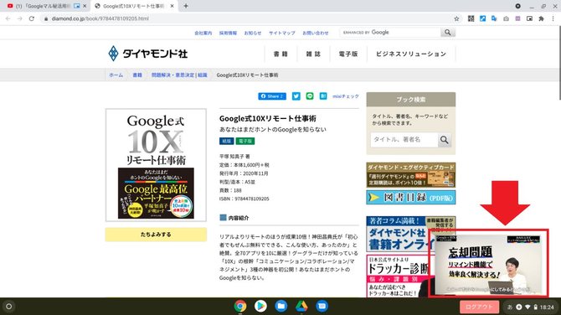Screen dimensions: 561x315
Task: Click the Google式10X book cover image
Action: tap(156, 165)
